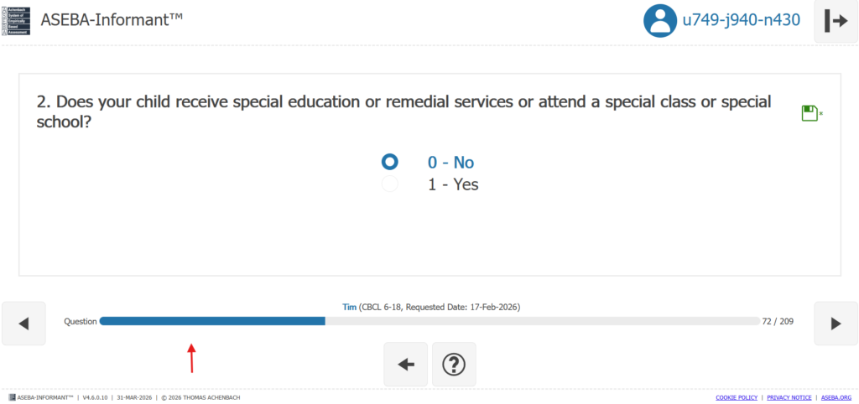
Task: Click the blue question progress bar
Action: 212,321
